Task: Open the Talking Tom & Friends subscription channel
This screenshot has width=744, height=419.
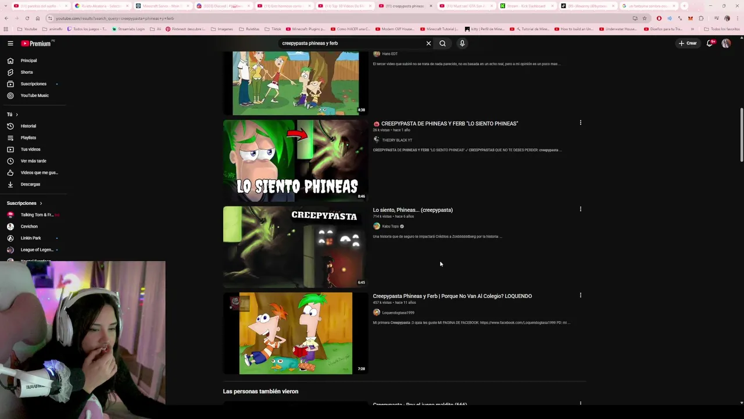Action: click(37, 215)
